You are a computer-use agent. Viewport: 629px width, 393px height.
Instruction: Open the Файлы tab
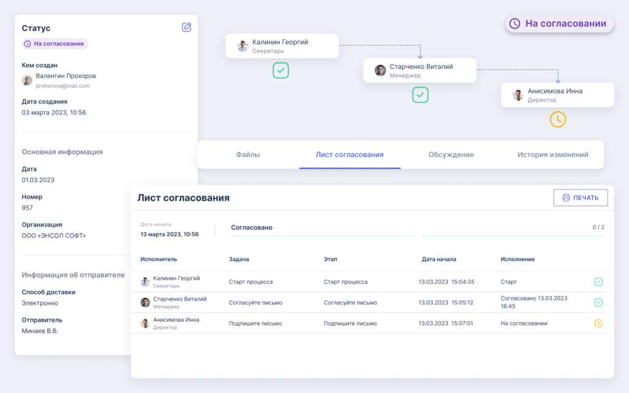pos(248,155)
